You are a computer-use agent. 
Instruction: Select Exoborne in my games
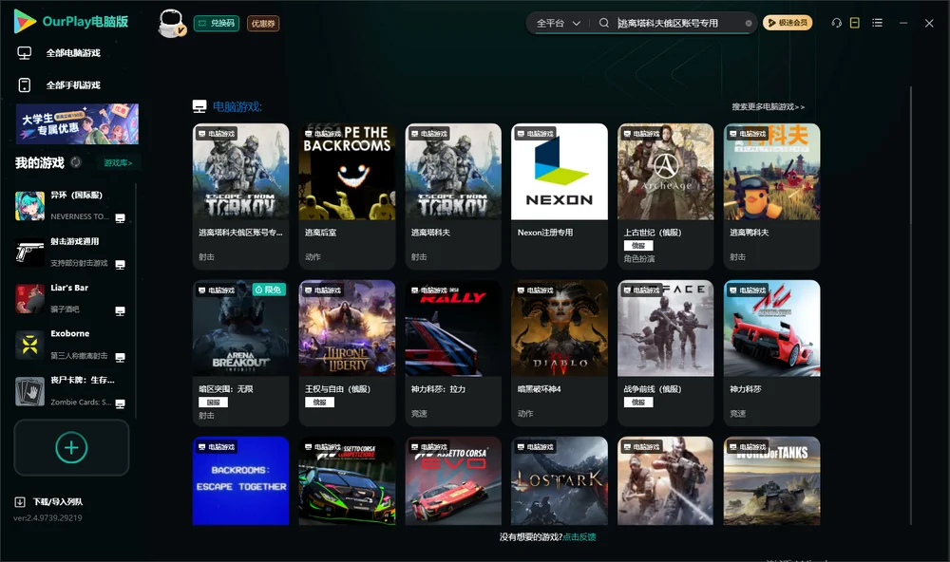click(x=70, y=345)
